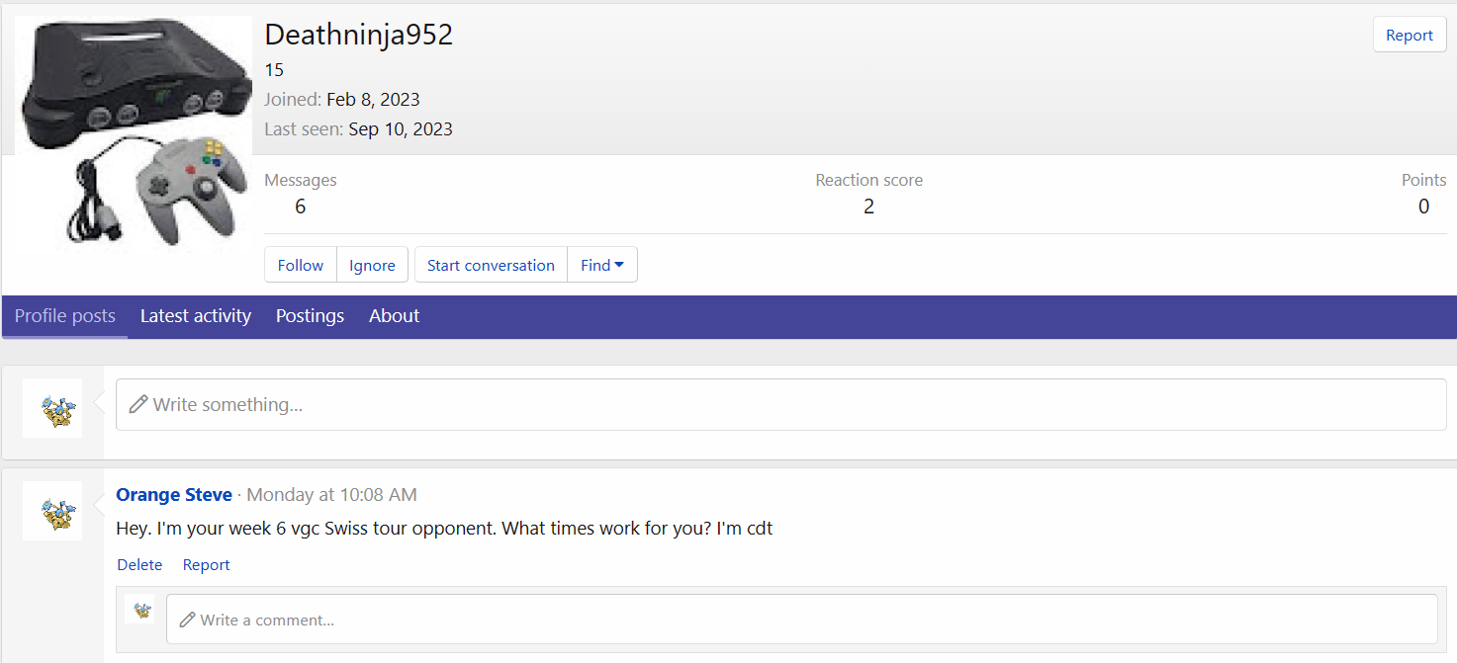Click the Write a comment field
This screenshot has height=663, width=1457.
(x=801, y=620)
